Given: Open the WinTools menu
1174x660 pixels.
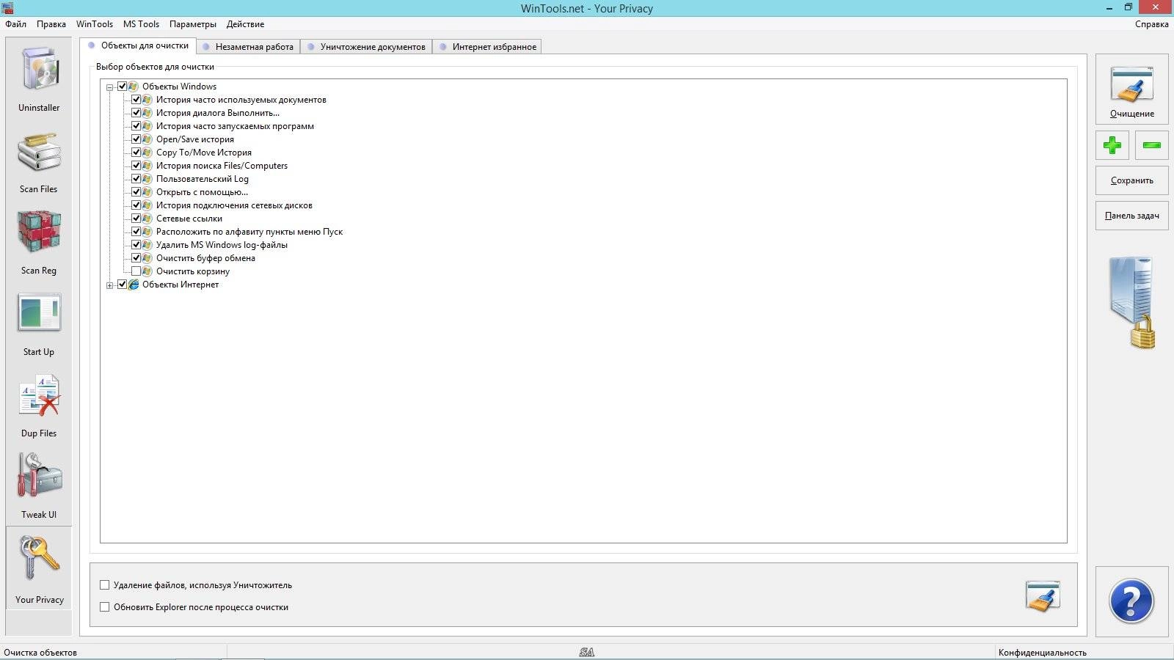Looking at the screenshot, I should tap(95, 24).
